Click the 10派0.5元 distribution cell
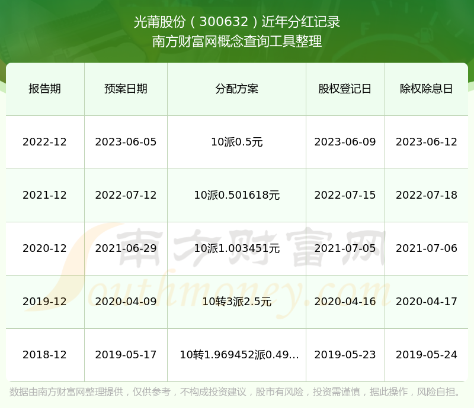Image resolution: width=474 pixels, height=408 pixels. coord(236,142)
